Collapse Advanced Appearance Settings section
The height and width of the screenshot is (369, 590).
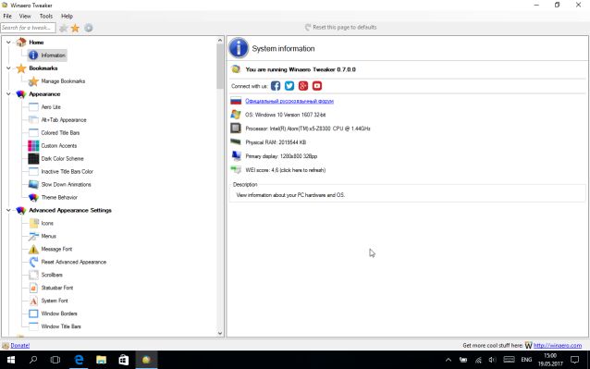click(x=8, y=210)
